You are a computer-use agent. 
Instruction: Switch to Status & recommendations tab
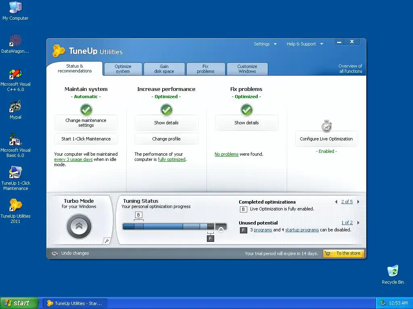tap(75, 68)
